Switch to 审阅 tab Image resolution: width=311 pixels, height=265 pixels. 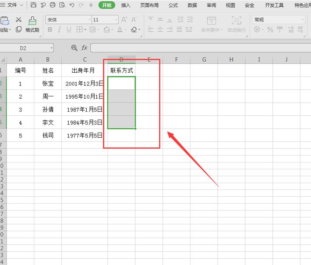point(211,5)
